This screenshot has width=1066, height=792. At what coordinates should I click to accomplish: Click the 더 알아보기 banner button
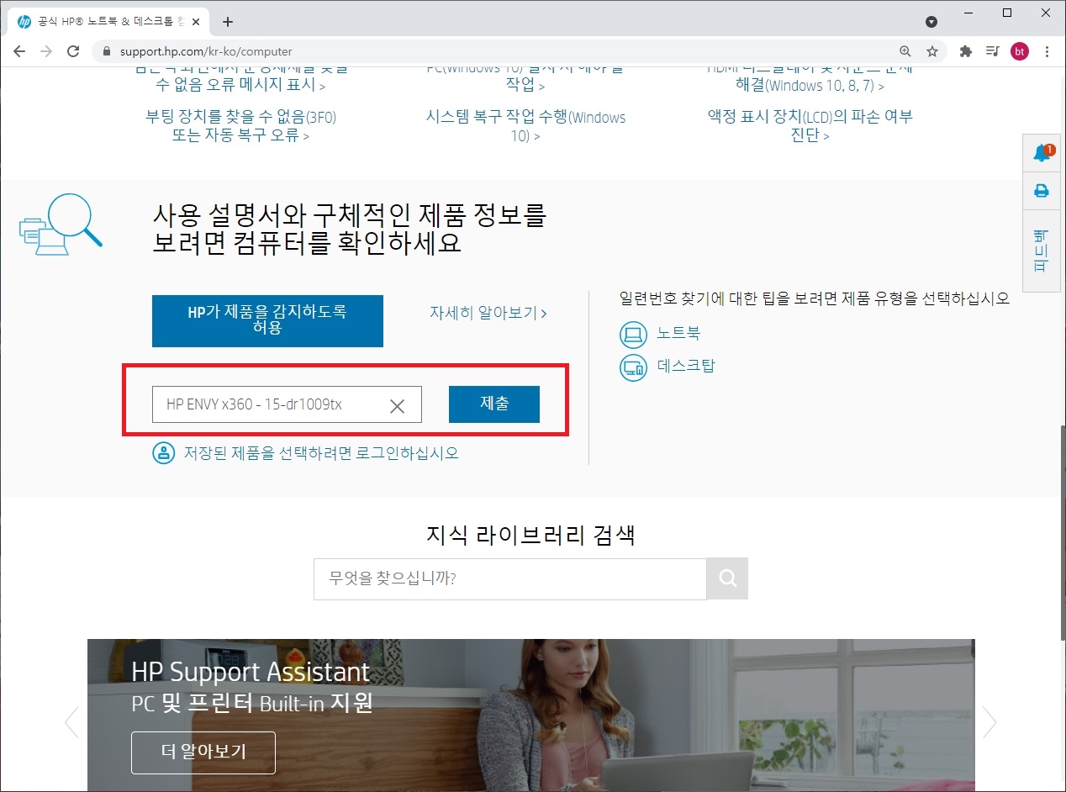203,752
